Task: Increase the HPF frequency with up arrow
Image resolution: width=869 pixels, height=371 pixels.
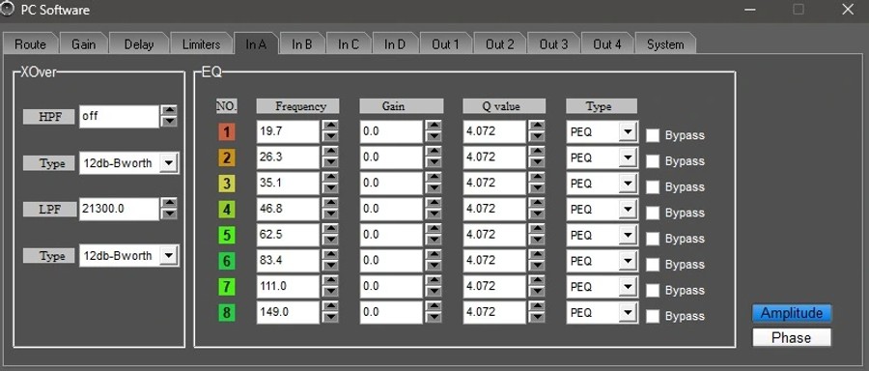Action: tap(168, 111)
